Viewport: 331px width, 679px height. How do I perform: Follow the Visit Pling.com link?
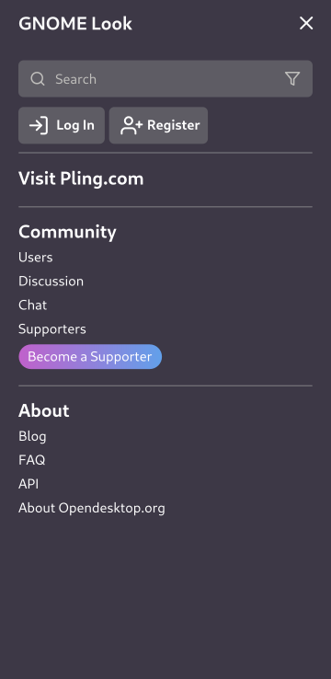point(81,178)
